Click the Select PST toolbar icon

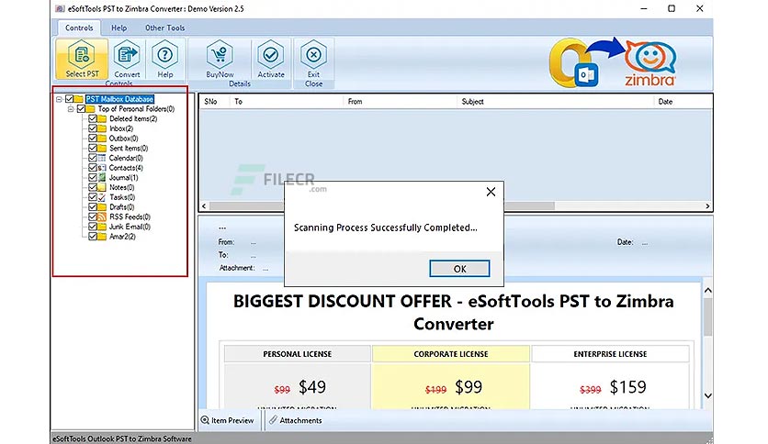click(82, 58)
